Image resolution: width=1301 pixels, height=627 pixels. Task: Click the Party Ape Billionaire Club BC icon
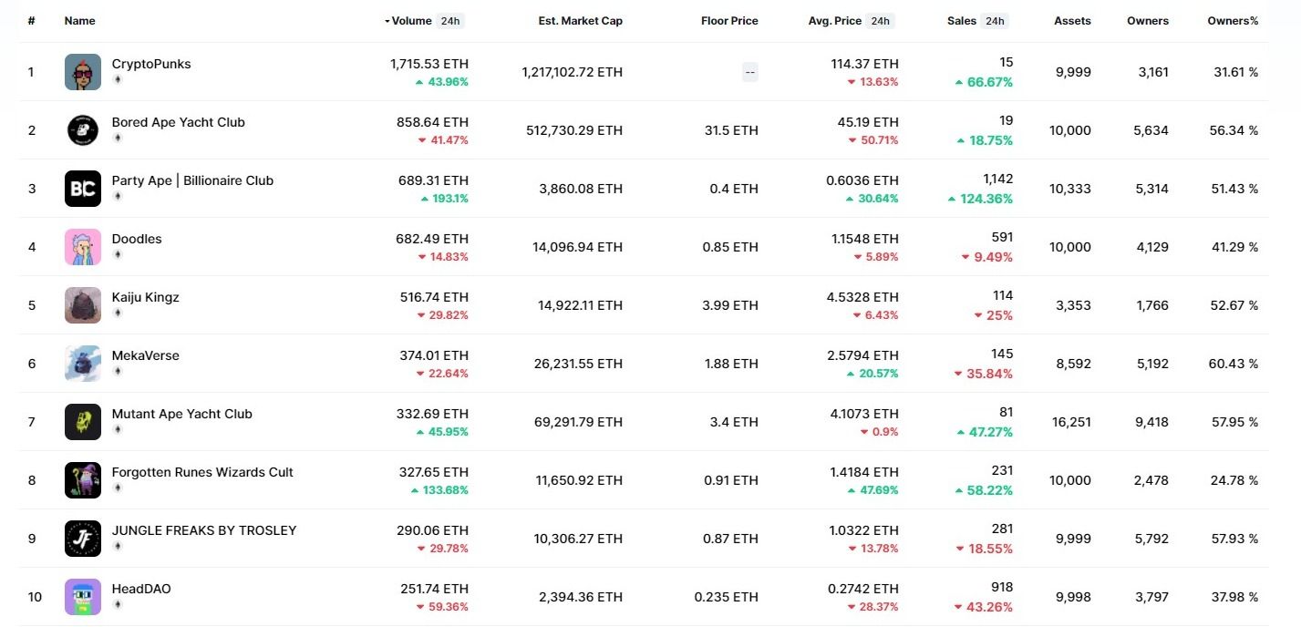point(83,189)
